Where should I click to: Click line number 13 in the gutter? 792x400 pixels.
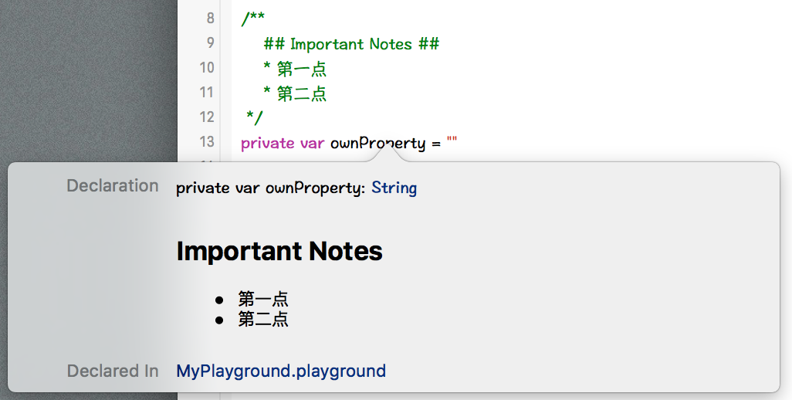(x=206, y=142)
